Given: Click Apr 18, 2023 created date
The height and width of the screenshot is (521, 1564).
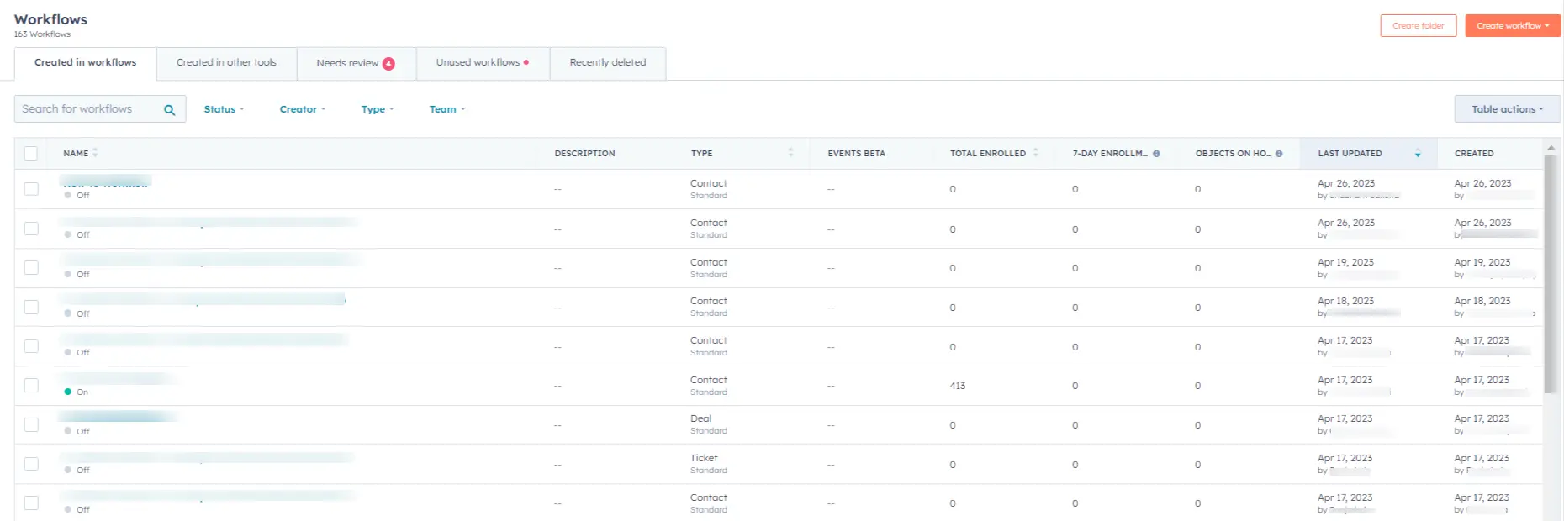Looking at the screenshot, I should coord(1482,301).
